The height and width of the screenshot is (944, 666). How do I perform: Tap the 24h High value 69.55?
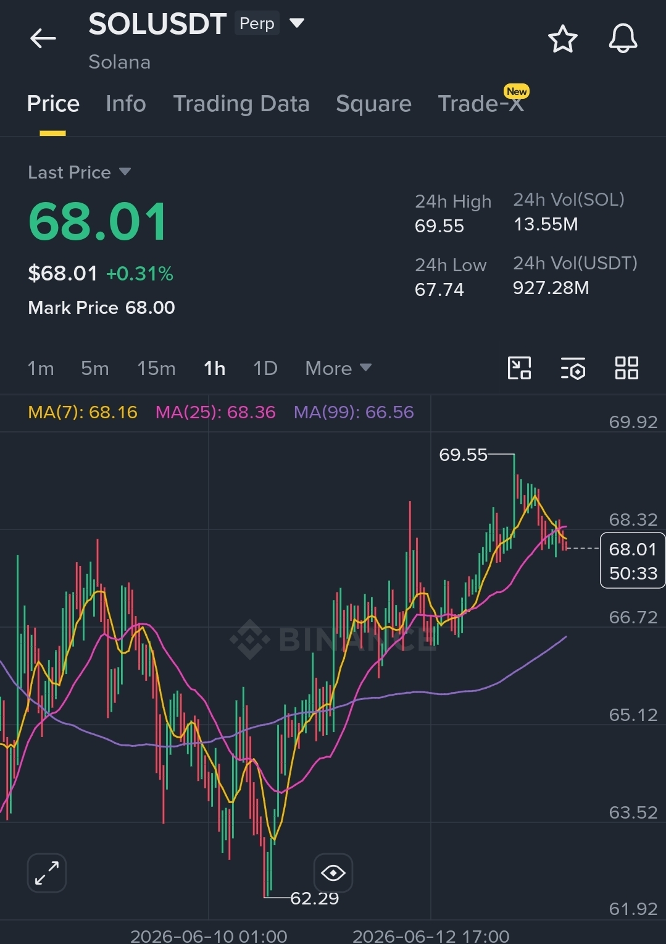(439, 226)
